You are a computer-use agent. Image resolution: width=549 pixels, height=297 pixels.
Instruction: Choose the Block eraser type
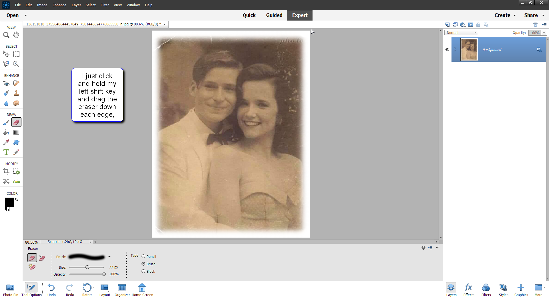coord(144,271)
